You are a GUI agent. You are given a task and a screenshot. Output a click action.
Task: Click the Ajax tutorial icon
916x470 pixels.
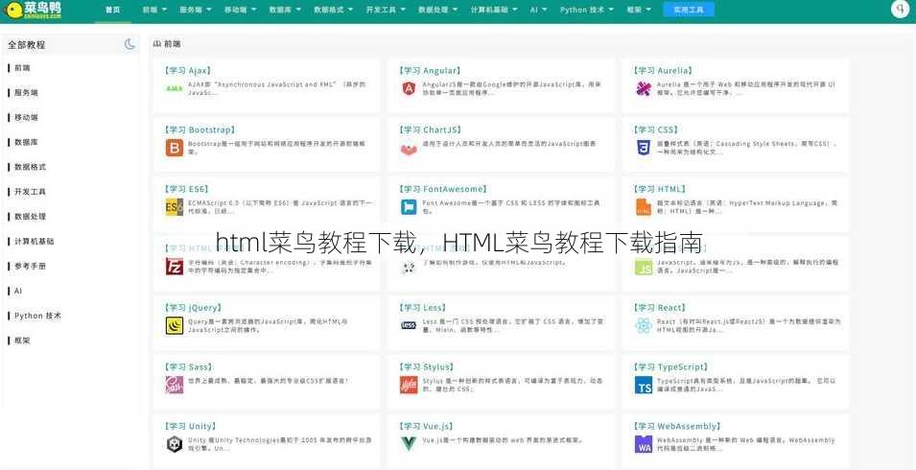click(174, 89)
